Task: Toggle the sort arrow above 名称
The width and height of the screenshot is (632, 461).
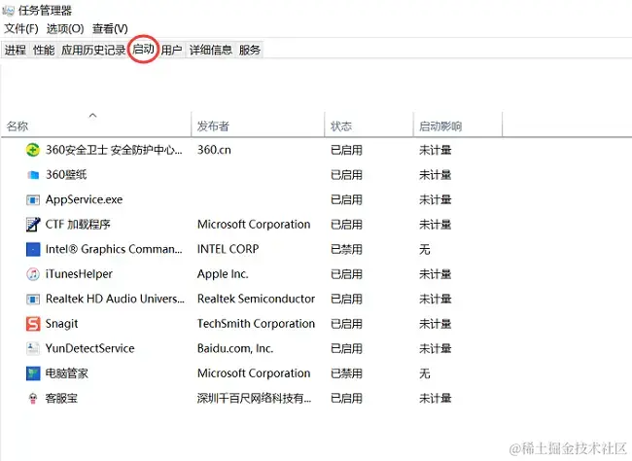Action: click(92, 116)
